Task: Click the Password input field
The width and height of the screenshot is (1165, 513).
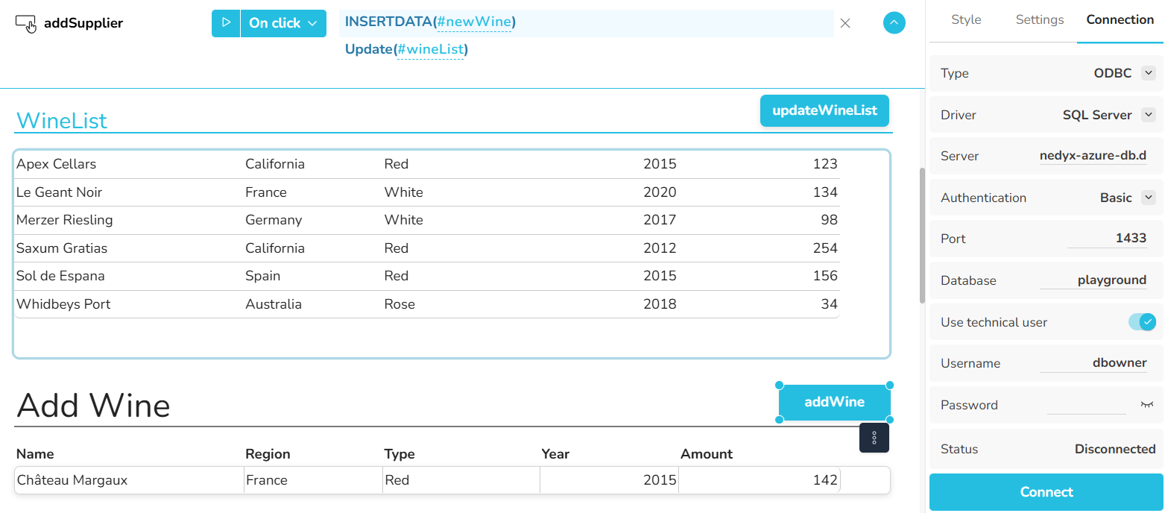Action: coord(1086,405)
